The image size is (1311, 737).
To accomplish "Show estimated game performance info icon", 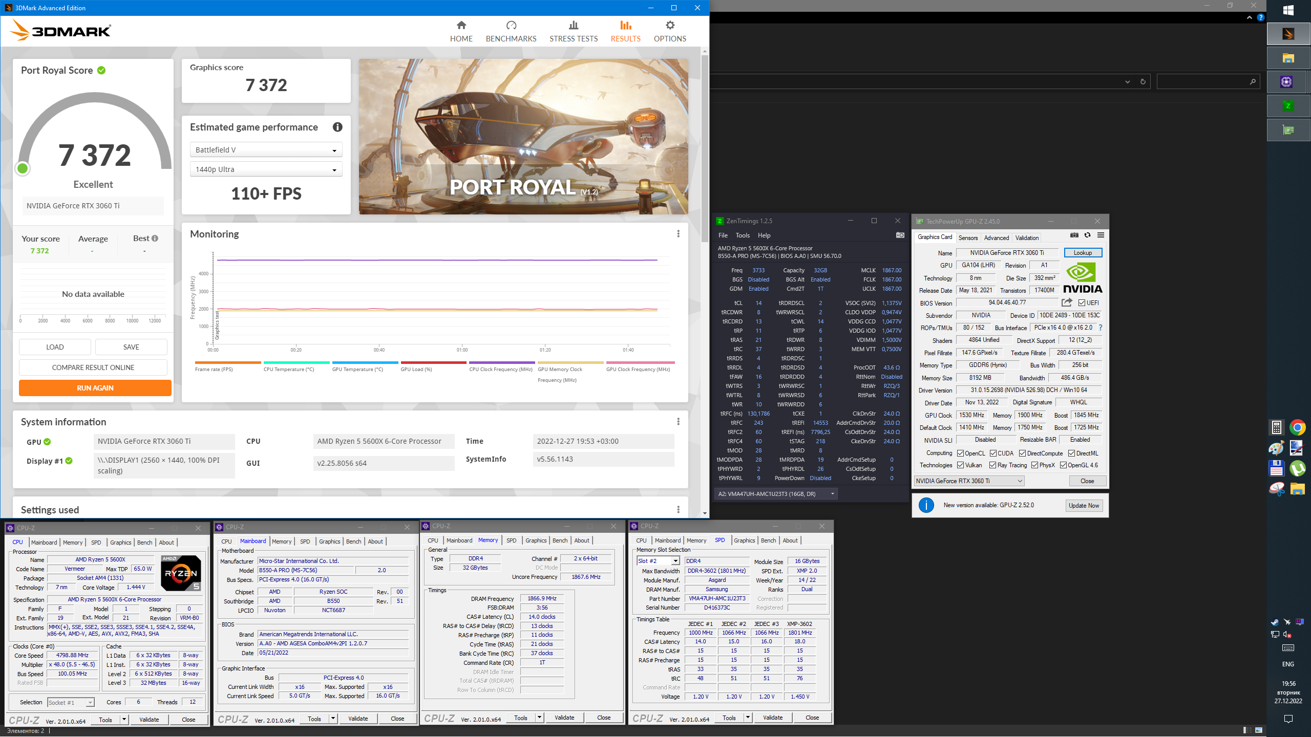I will (337, 127).
